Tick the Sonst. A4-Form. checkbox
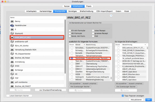This screenshot has width=155, height=102. tap(70, 36)
